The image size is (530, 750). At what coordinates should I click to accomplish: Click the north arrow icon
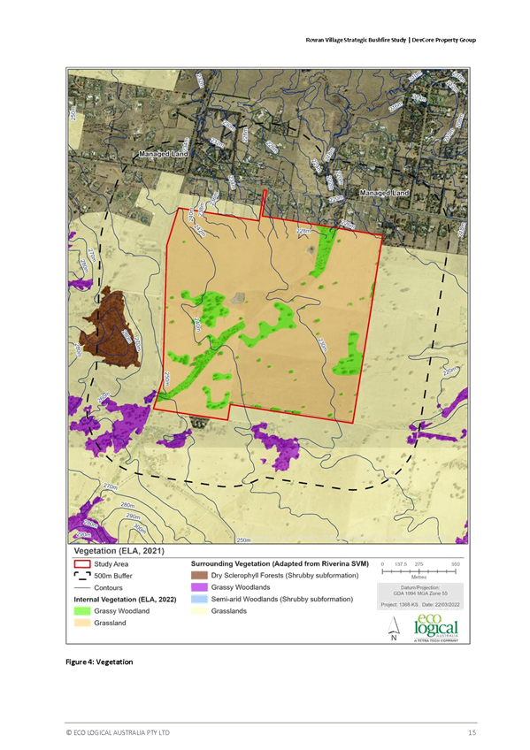coord(394,628)
